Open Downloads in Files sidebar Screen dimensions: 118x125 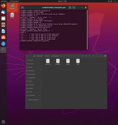[x=34, y=78]
